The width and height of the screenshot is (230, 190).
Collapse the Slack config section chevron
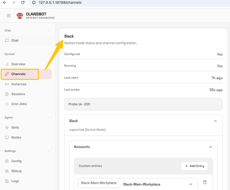tap(215, 121)
